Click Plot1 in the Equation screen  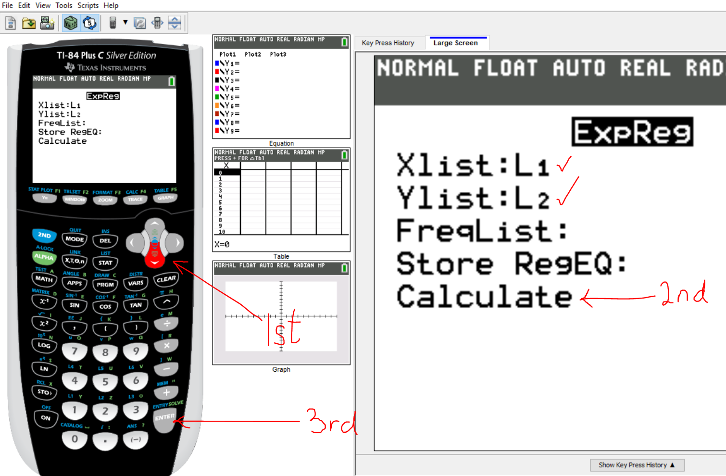[x=227, y=54]
